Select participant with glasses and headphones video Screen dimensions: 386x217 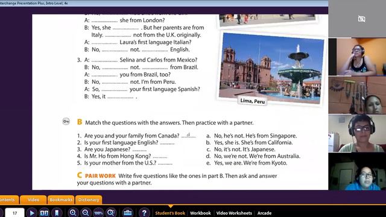pos(357,133)
